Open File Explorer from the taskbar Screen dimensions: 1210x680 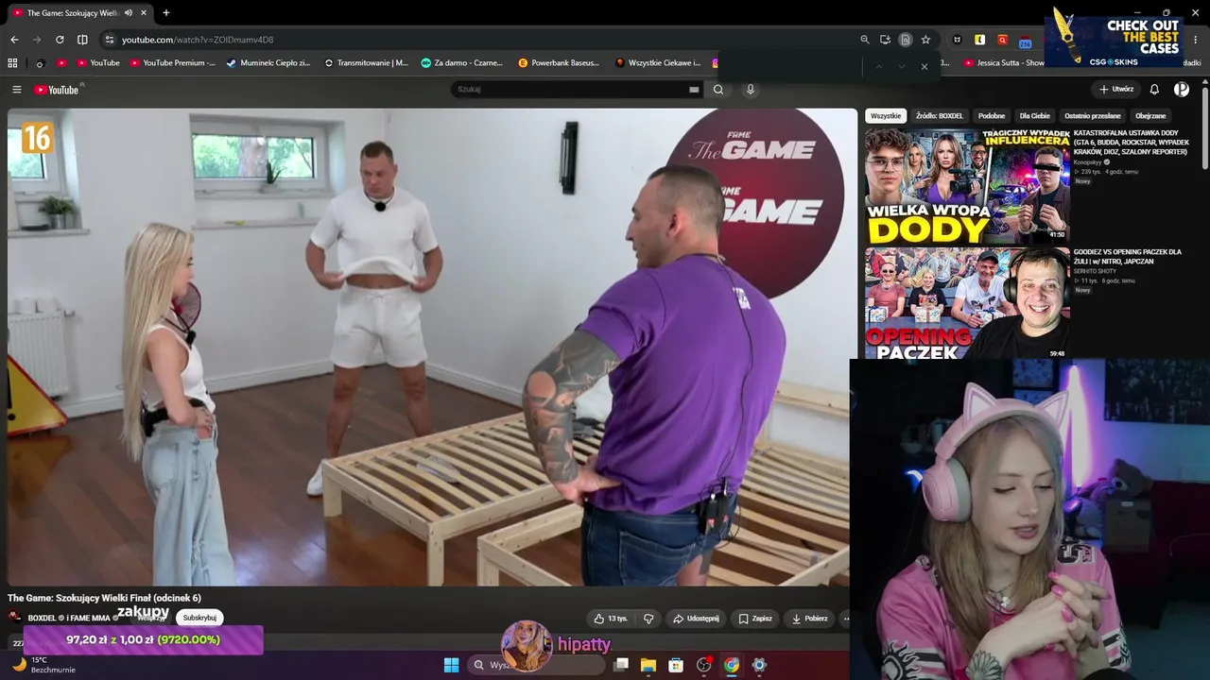coord(648,665)
